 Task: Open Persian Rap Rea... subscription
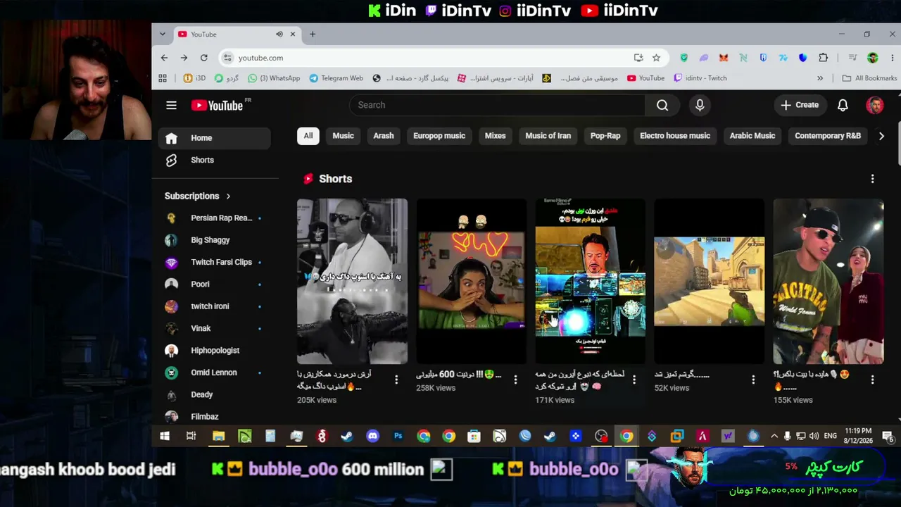point(214,218)
